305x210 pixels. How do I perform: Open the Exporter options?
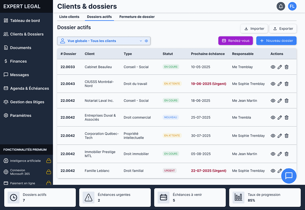point(283,29)
